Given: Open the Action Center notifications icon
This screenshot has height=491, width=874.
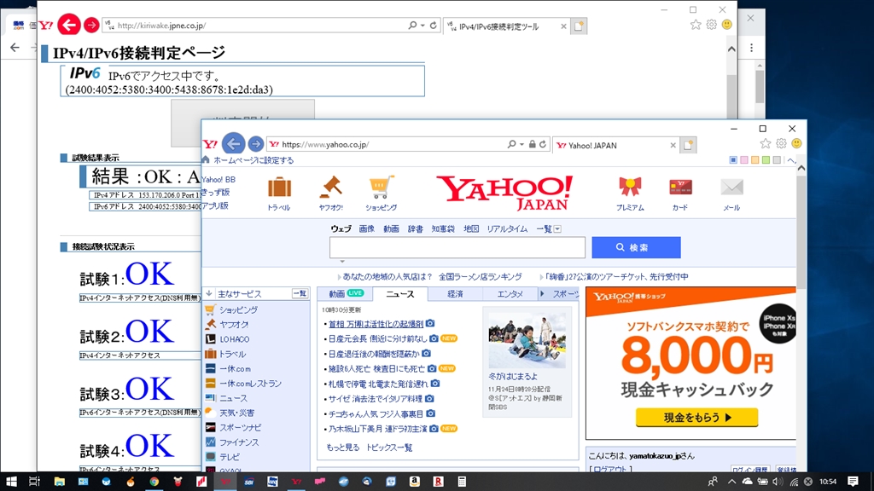Looking at the screenshot, I should click(x=853, y=482).
